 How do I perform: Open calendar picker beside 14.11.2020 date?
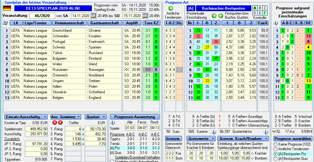coord(93,16)
